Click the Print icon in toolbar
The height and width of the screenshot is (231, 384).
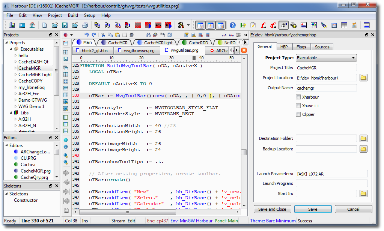[85, 25]
